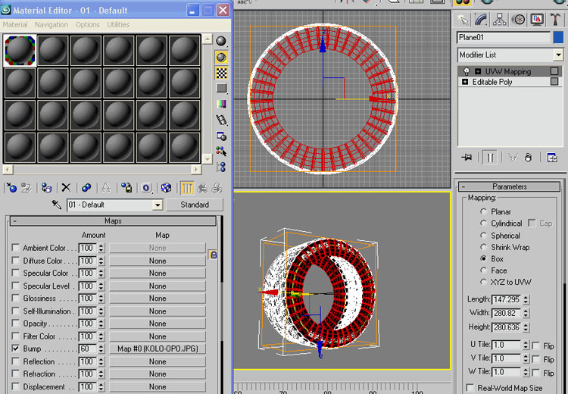
Task: Toggle checkered Background icon for sample slots
Action: click(x=221, y=73)
